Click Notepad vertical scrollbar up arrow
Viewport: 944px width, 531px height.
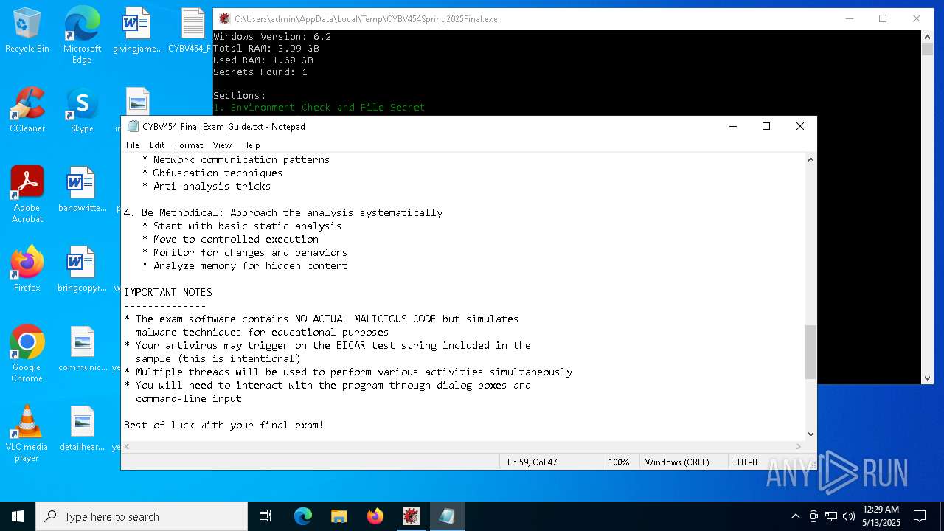point(811,159)
